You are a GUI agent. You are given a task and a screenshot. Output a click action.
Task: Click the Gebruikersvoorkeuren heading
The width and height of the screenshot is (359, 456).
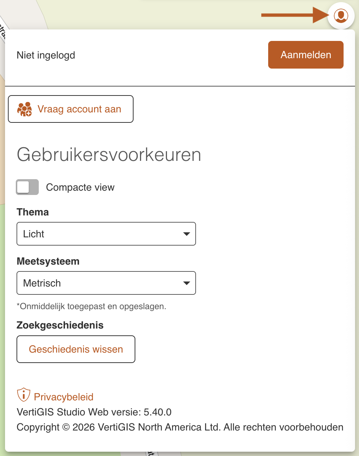point(109,155)
